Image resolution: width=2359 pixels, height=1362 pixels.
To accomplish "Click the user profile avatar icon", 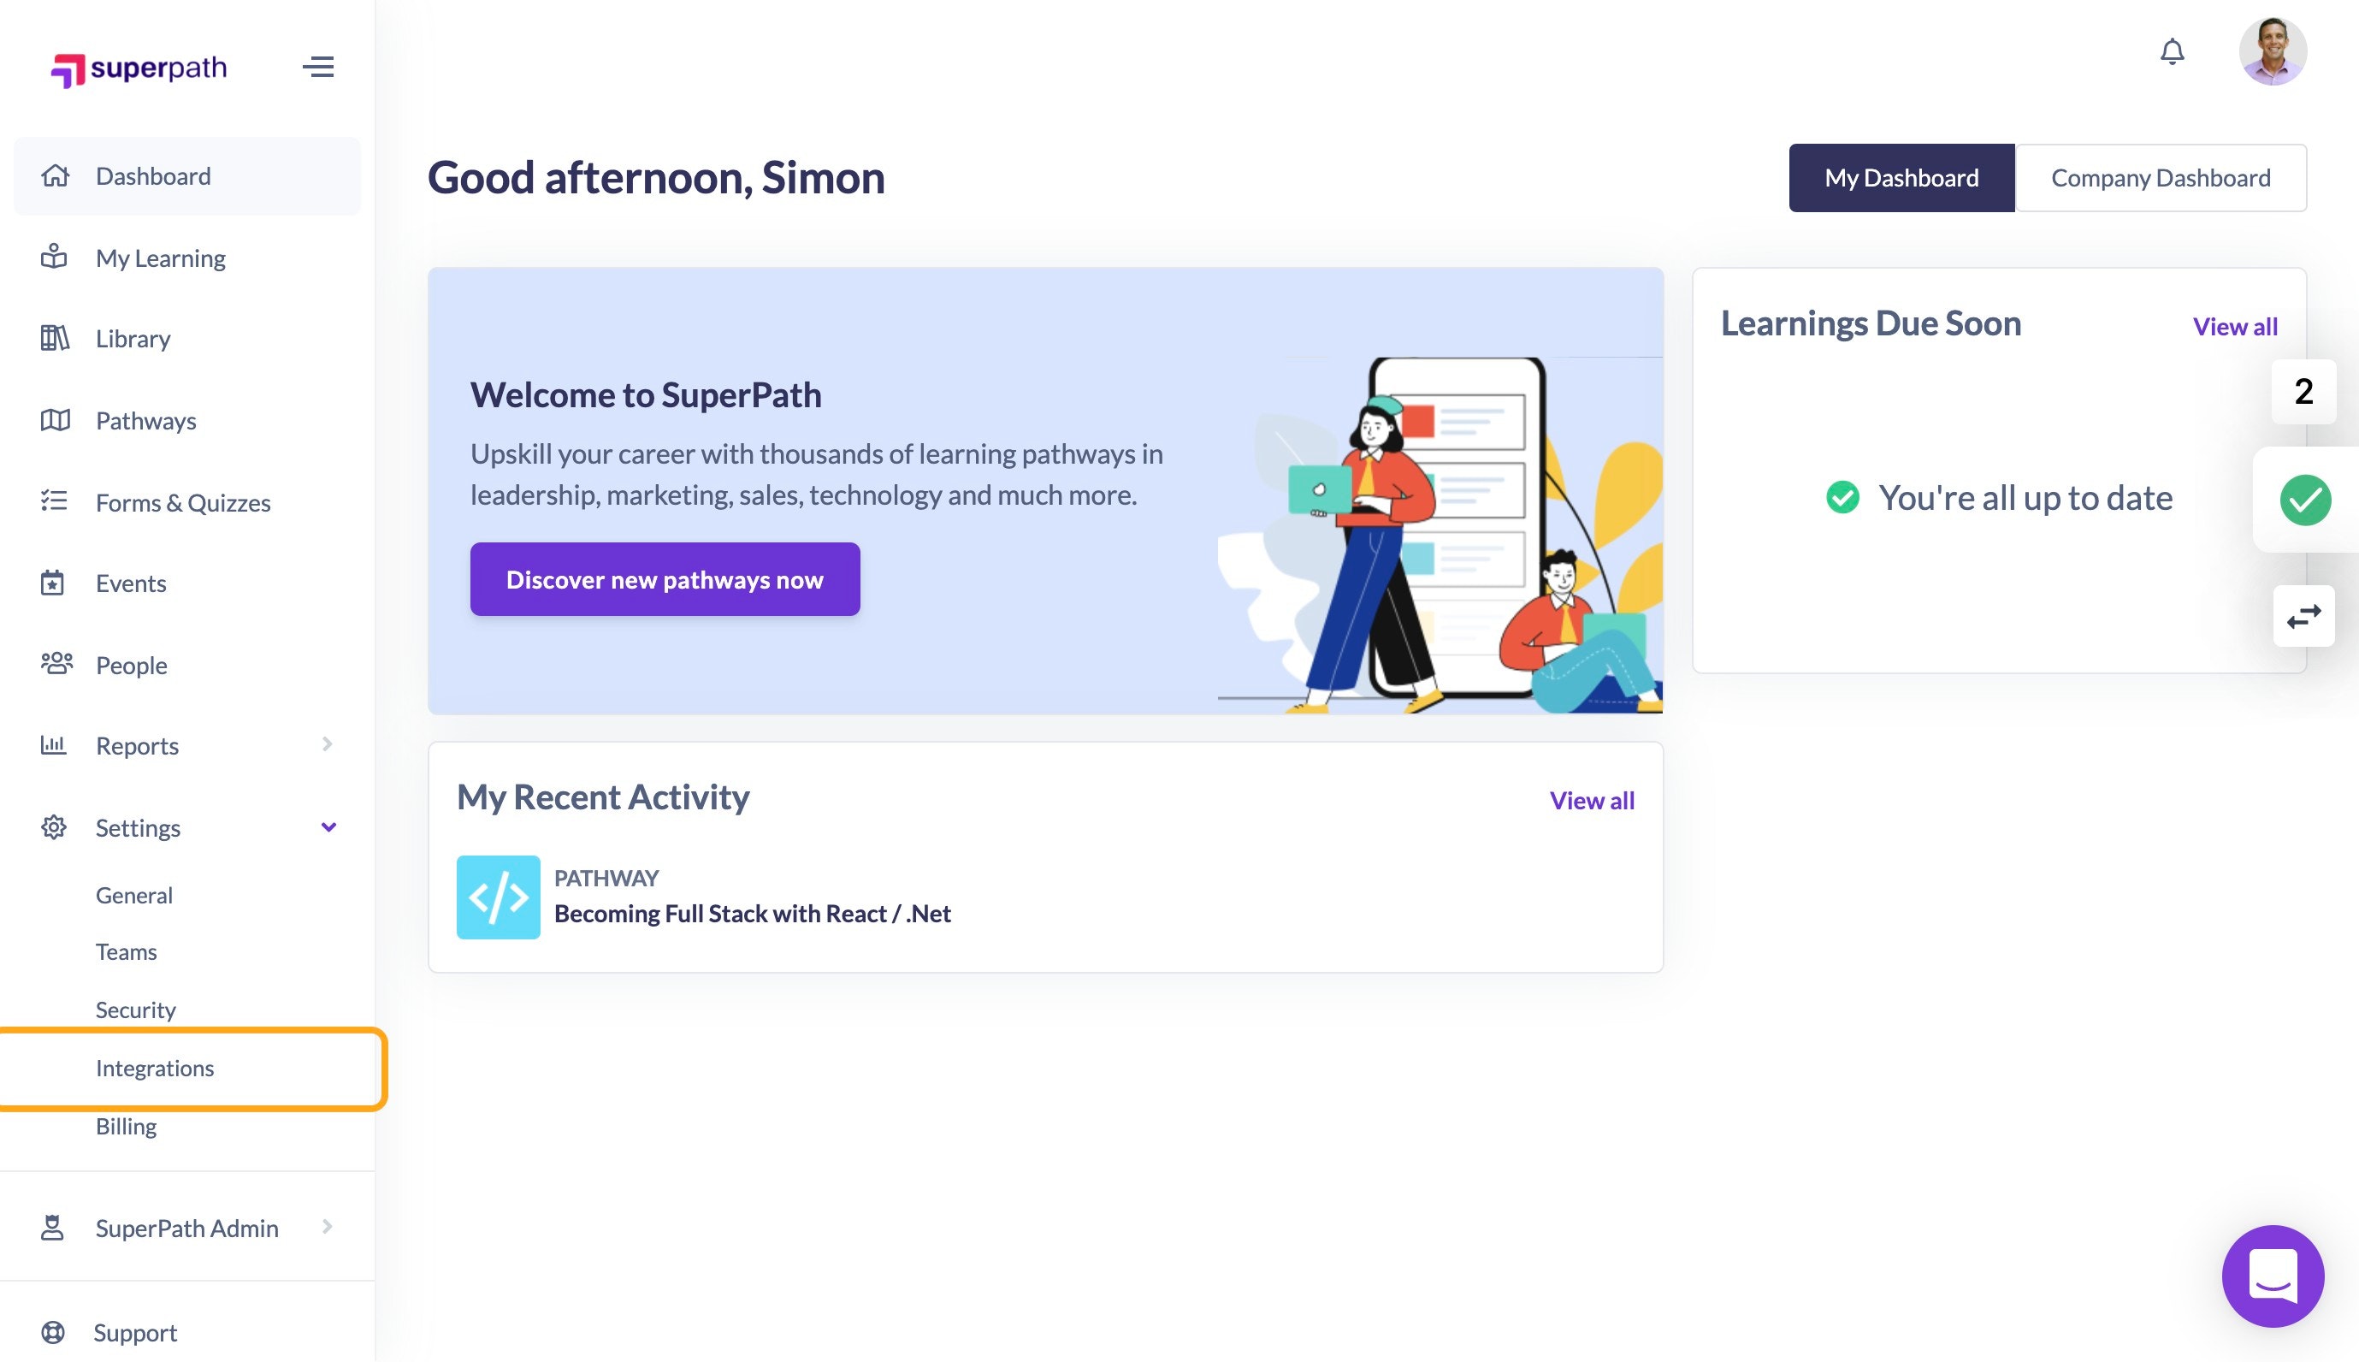I will pos(2272,50).
